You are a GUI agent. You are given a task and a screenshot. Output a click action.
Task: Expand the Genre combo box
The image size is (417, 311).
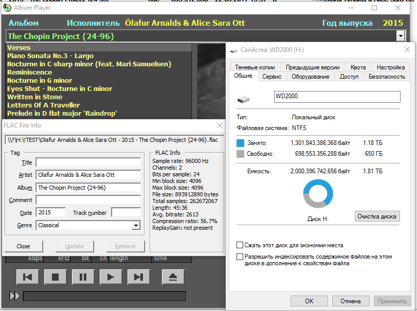click(136, 225)
